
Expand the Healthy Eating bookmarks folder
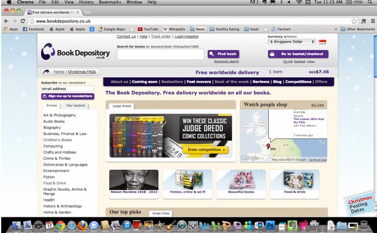224,29
